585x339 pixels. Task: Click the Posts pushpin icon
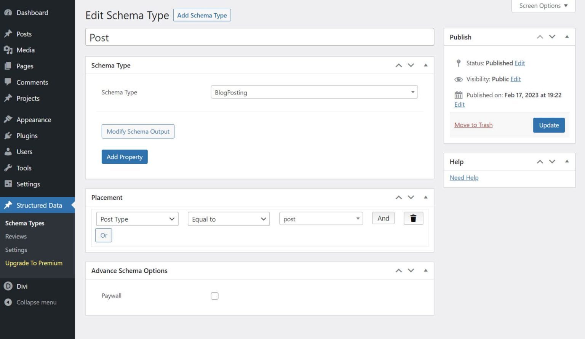pos(8,34)
